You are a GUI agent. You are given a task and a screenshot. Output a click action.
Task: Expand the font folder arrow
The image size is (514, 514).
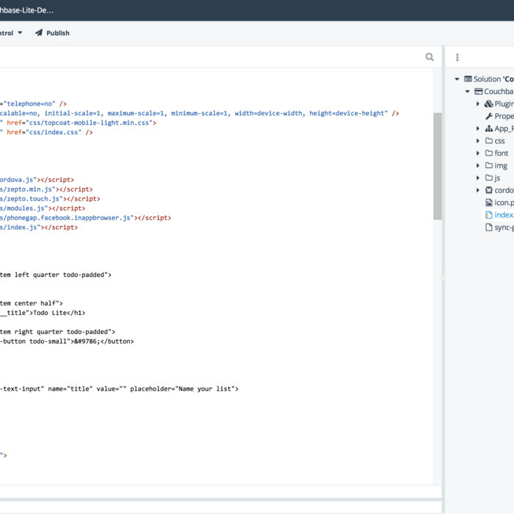pos(478,153)
